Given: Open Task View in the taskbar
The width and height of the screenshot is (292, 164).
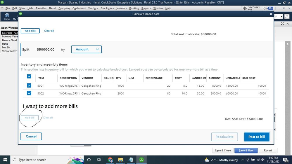Looking at the screenshot, I should pyautogui.click(x=99, y=160).
